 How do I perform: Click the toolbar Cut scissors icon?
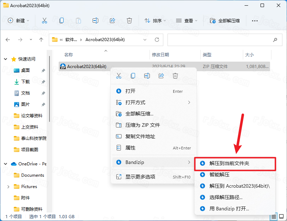click(x=45, y=21)
